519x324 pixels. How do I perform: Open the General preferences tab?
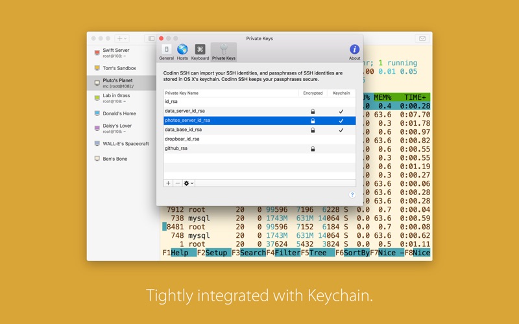tap(166, 52)
